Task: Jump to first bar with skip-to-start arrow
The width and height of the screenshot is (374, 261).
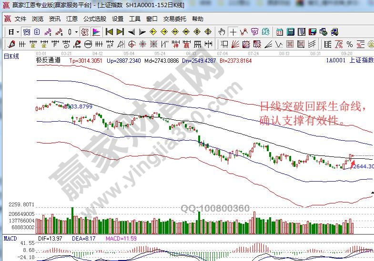Action: [109, 32]
